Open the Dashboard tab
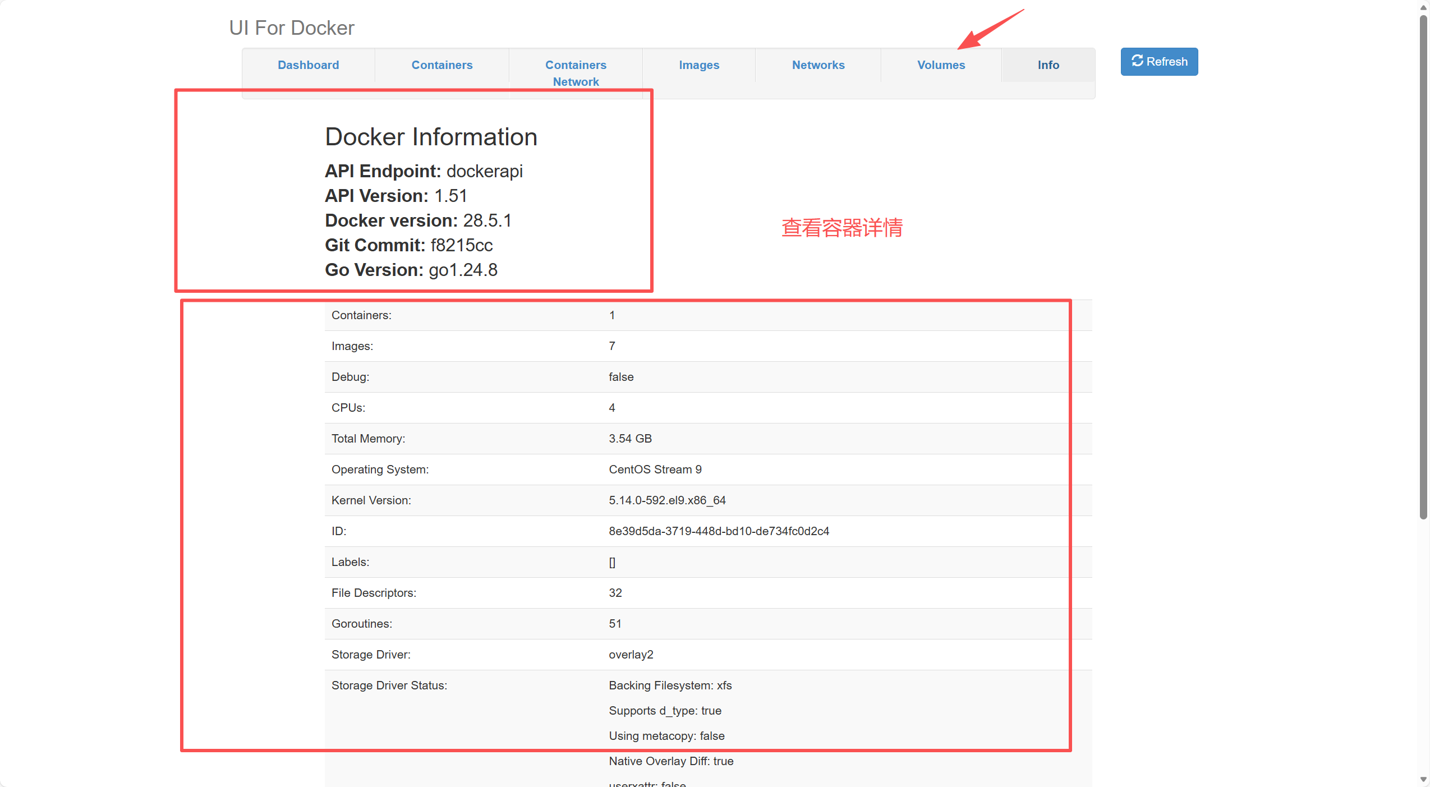 [308, 65]
